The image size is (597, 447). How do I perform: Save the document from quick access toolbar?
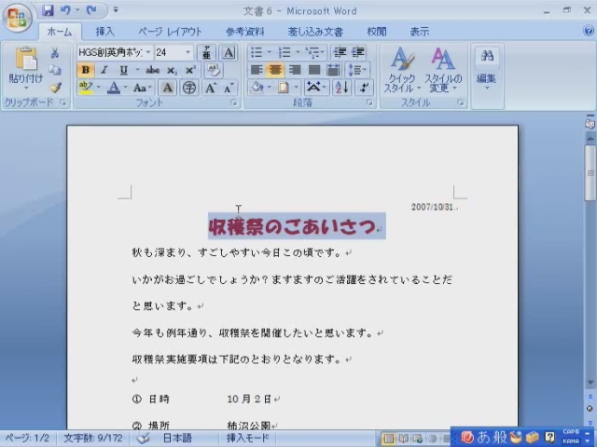48,11
